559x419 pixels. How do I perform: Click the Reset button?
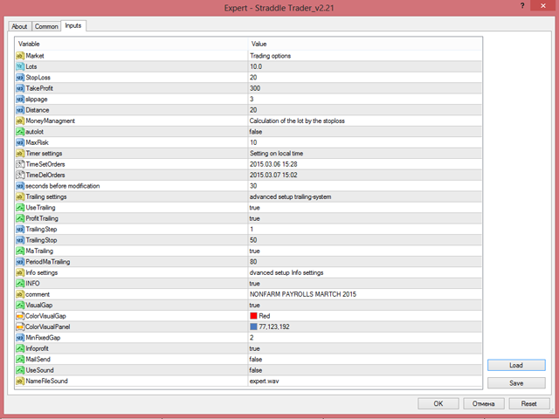coord(529,403)
